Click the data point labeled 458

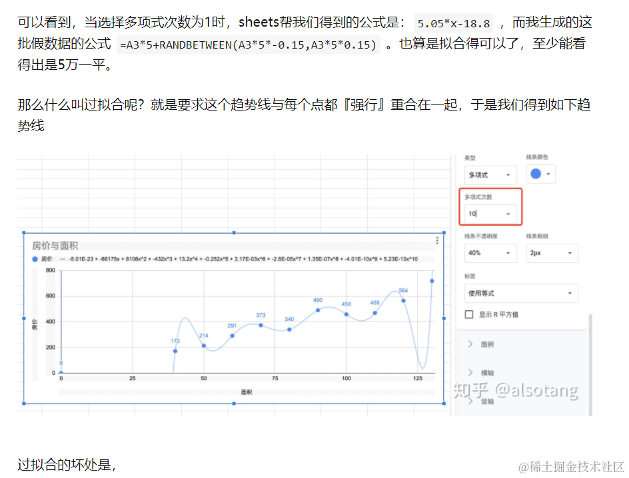pos(346,314)
